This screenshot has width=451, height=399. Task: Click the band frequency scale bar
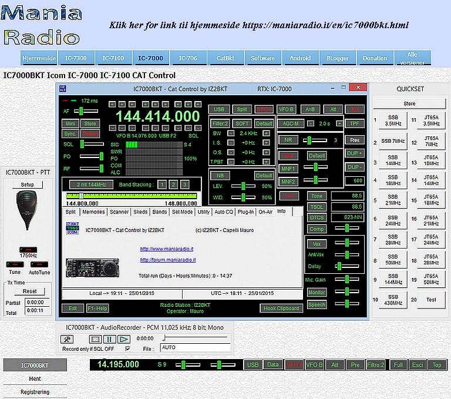tap(132, 196)
